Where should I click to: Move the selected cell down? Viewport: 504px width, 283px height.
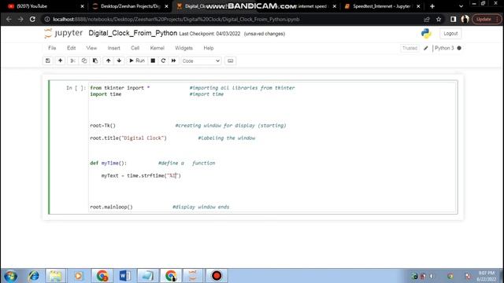[119, 61]
